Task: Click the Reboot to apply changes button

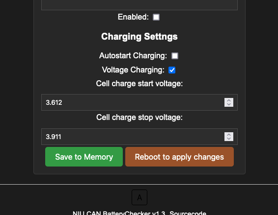Action: [x=179, y=157]
